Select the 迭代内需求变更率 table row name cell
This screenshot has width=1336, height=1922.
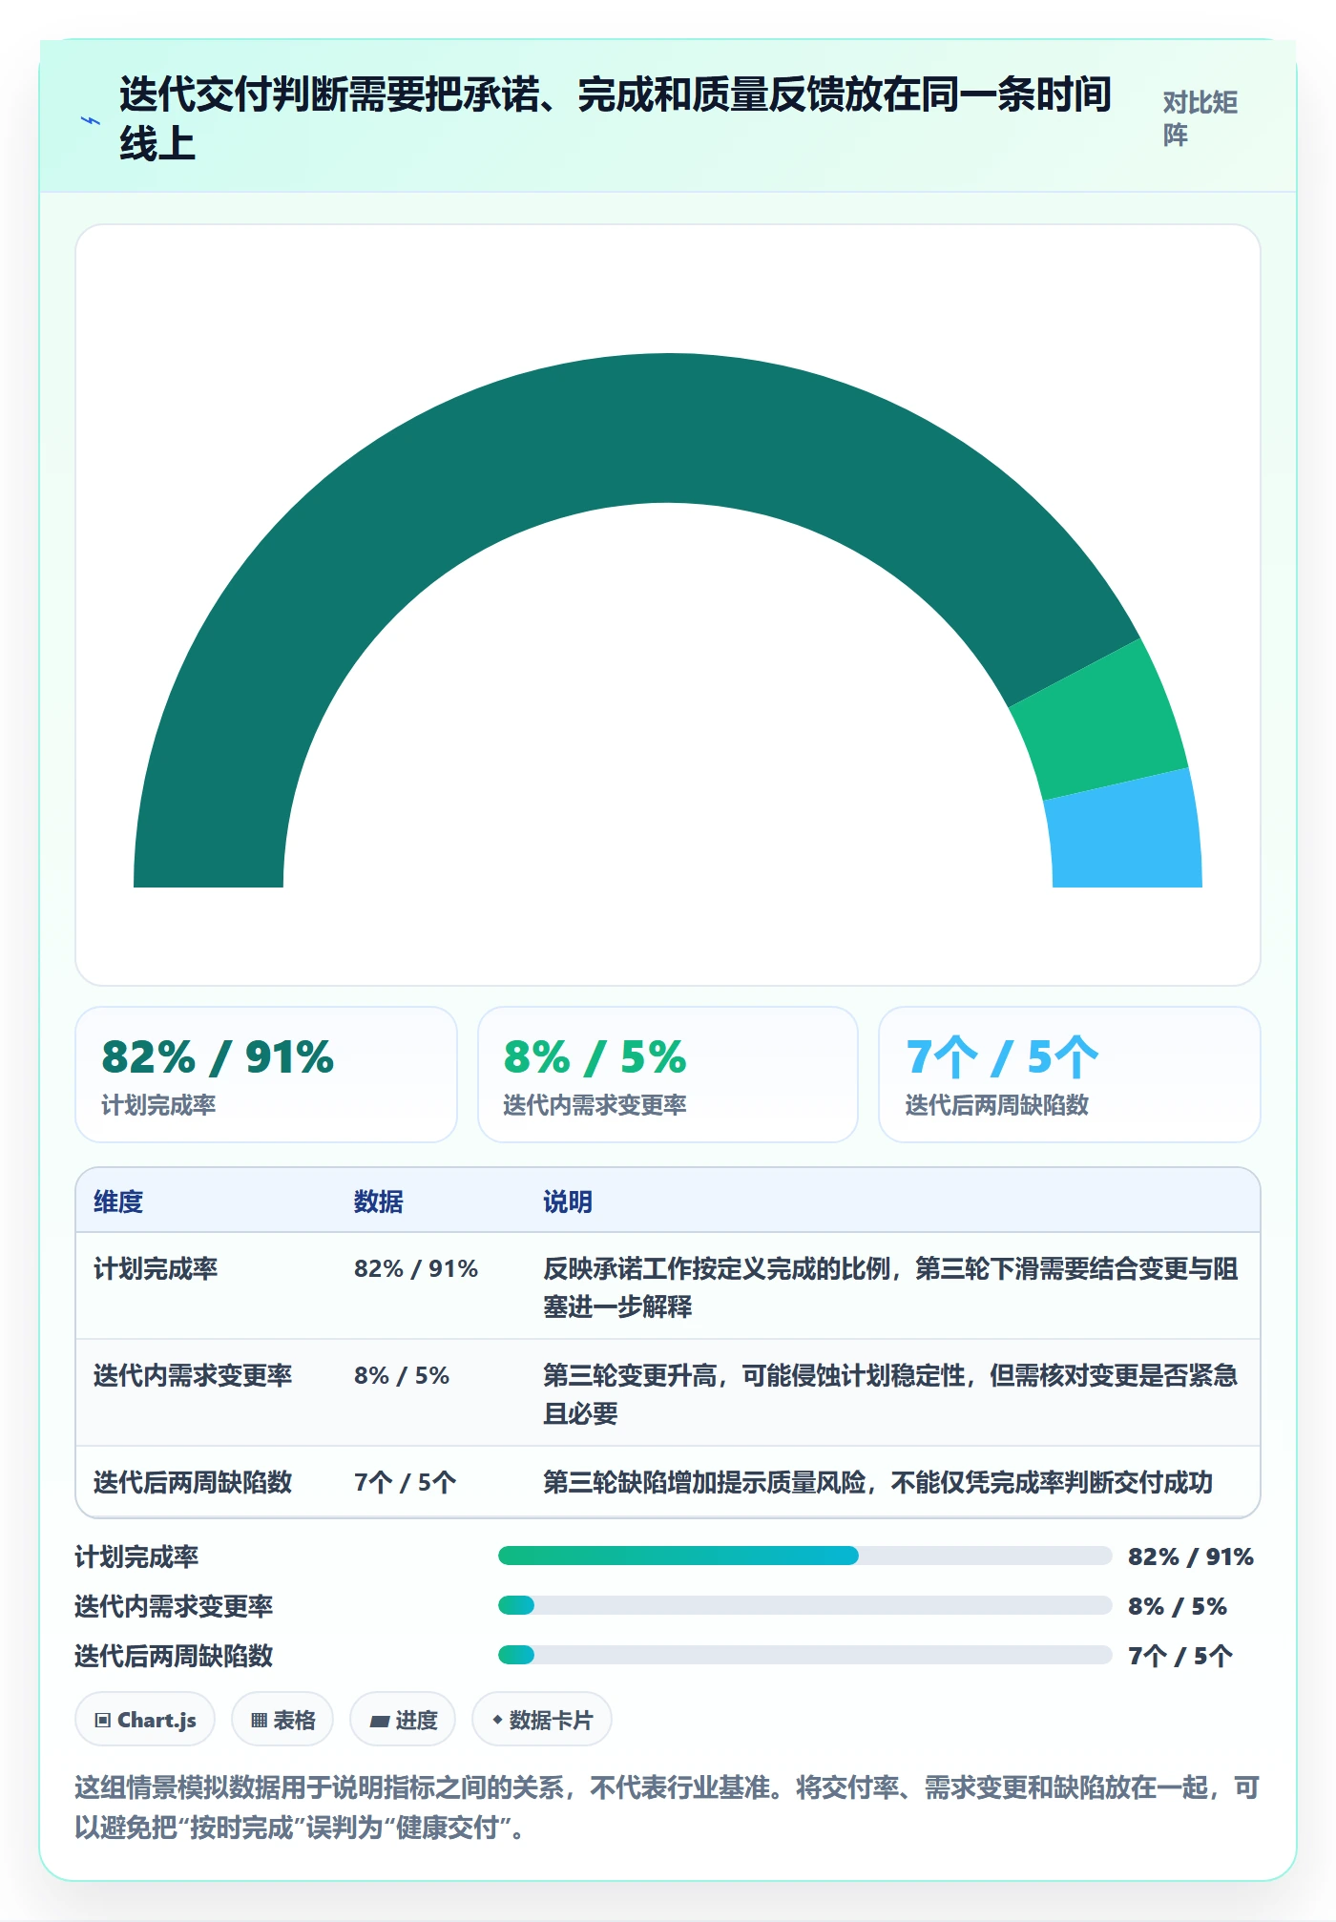(x=193, y=1375)
